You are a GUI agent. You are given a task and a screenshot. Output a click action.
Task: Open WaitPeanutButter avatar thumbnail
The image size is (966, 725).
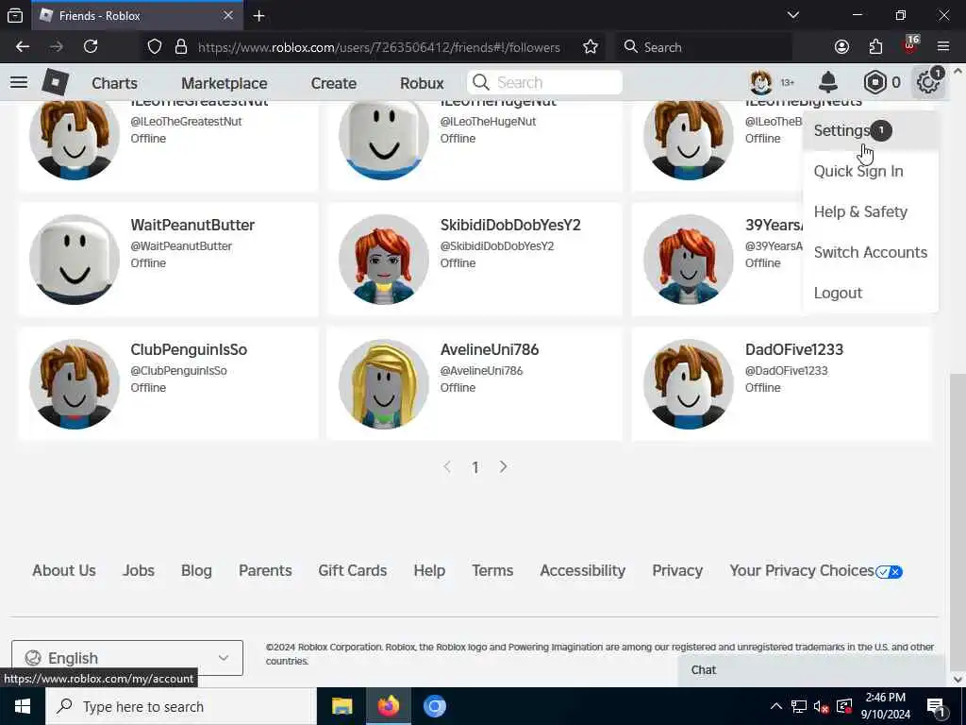(75, 260)
